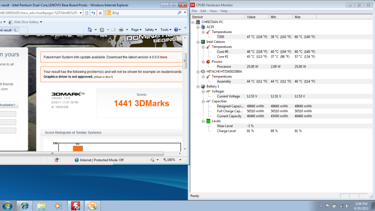The width and height of the screenshot is (375, 211).
Task: Click thermometer icon under ACPI Temperatures
Action: (x=208, y=32)
